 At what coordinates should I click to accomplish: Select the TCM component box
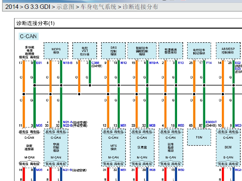199,137
